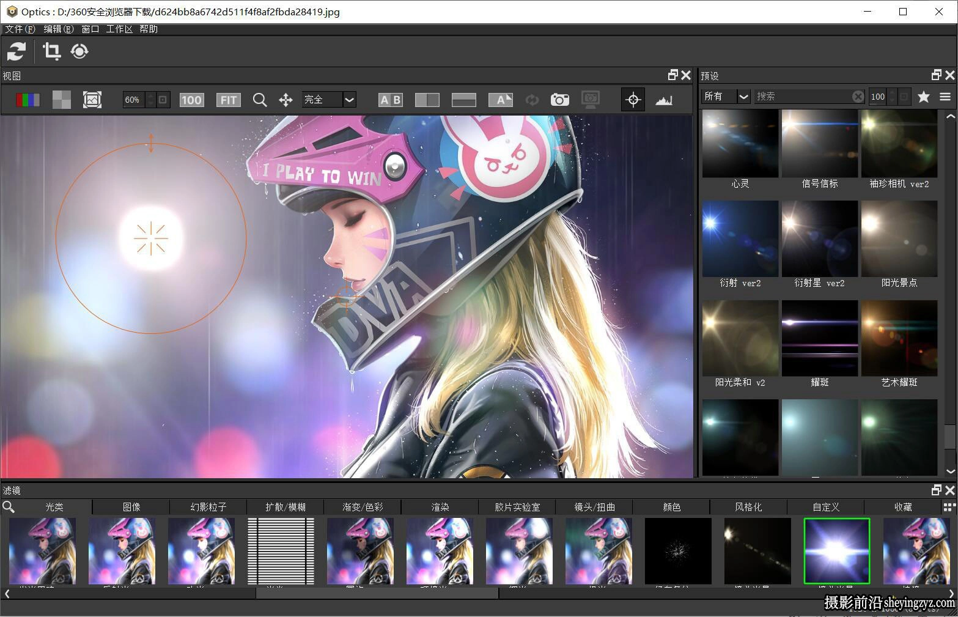
Task: Select the 袖珍相机 ver2 preset
Action: point(899,144)
